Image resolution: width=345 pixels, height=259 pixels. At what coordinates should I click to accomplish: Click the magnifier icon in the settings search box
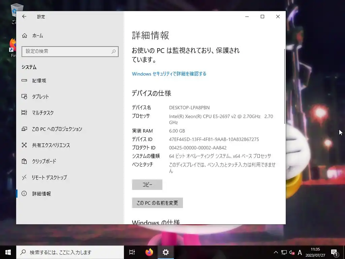click(x=114, y=52)
